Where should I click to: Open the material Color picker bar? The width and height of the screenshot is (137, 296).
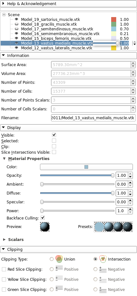click(86, 167)
